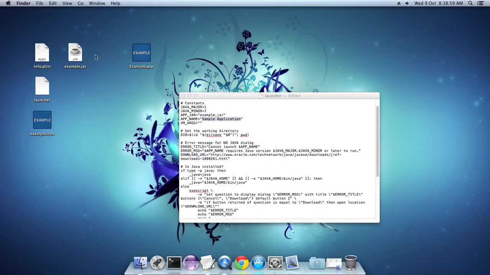Open Terminal from the Dock

174,262
